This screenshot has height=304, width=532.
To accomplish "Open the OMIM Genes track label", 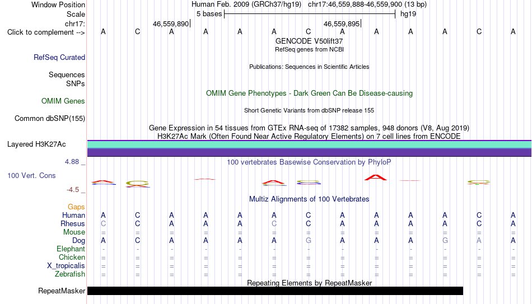I will click(63, 101).
